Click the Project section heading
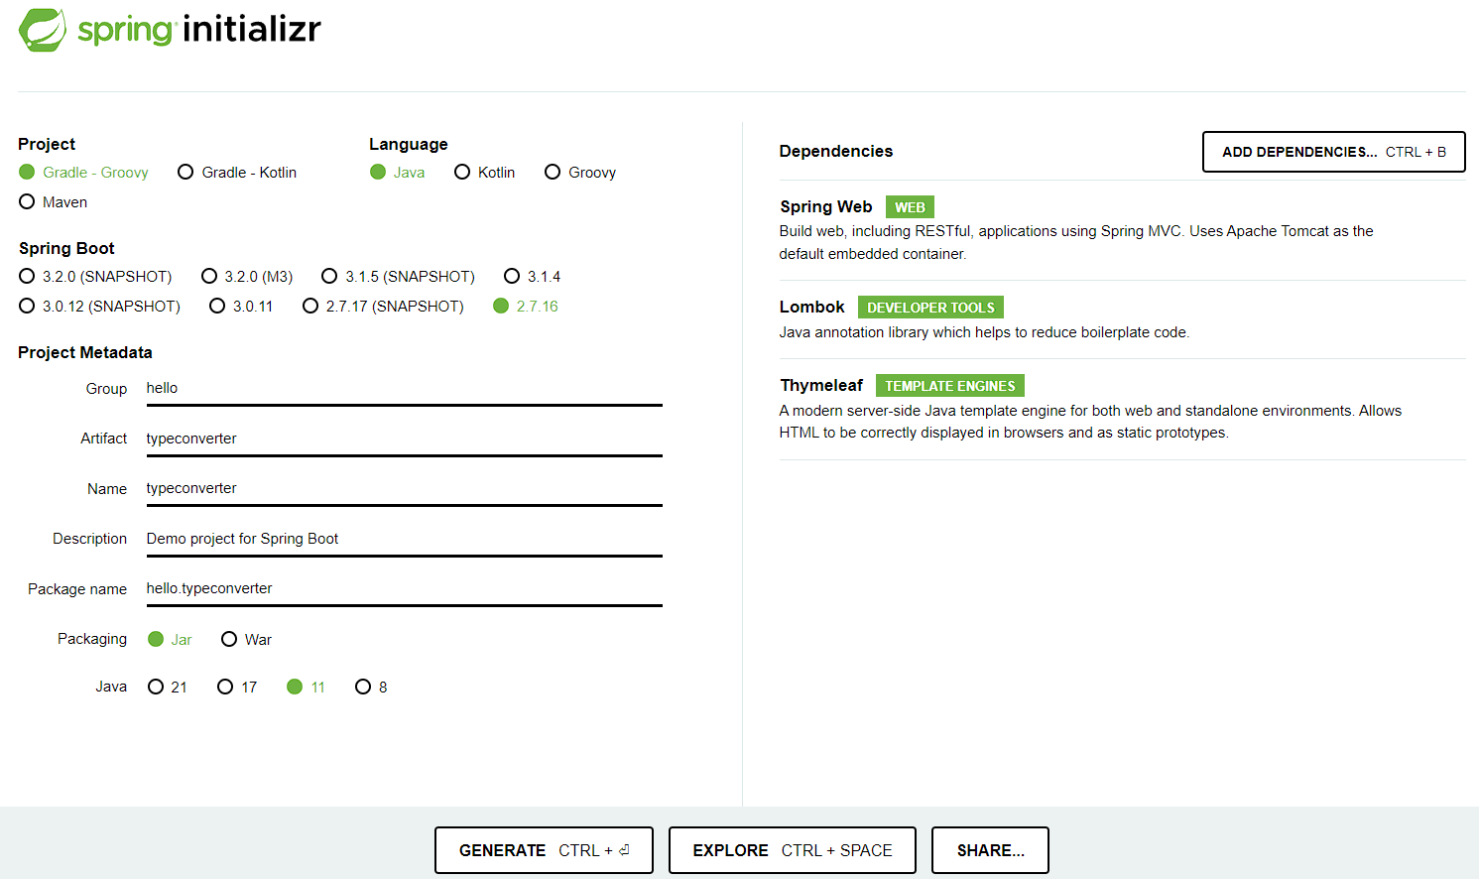The image size is (1479, 879). (x=47, y=144)
